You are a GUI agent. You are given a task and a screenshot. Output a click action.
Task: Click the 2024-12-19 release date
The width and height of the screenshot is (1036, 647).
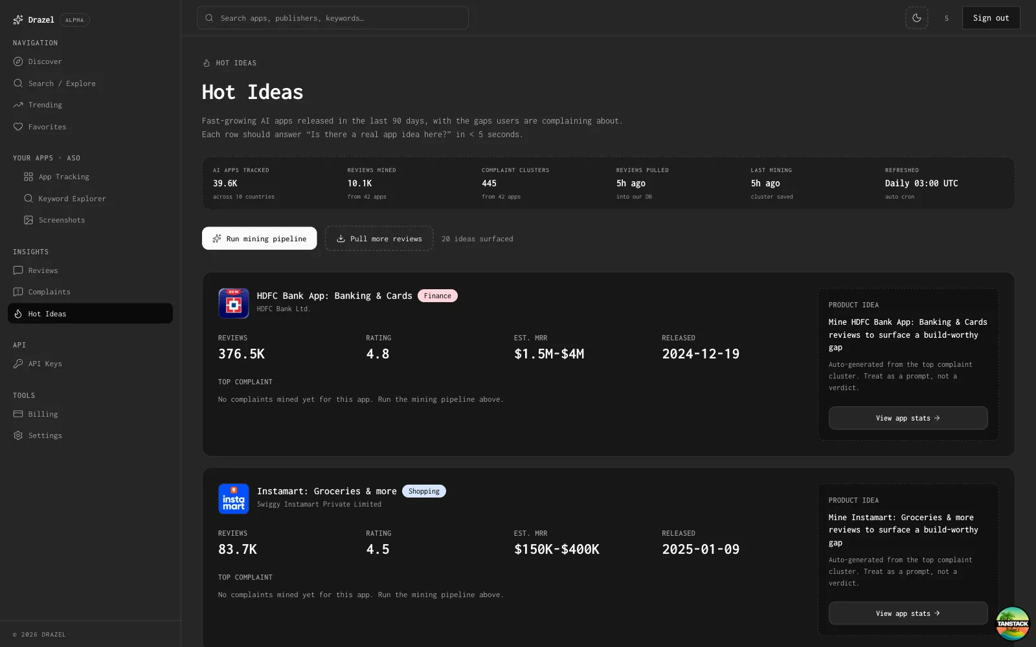click(x=701, y=354)
